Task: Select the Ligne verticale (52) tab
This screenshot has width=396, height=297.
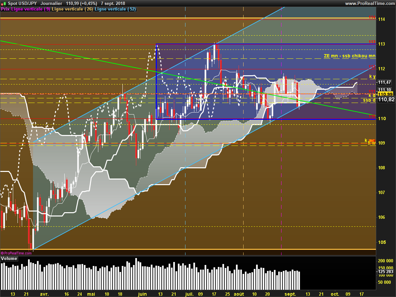Action: (x=115, y=9)
